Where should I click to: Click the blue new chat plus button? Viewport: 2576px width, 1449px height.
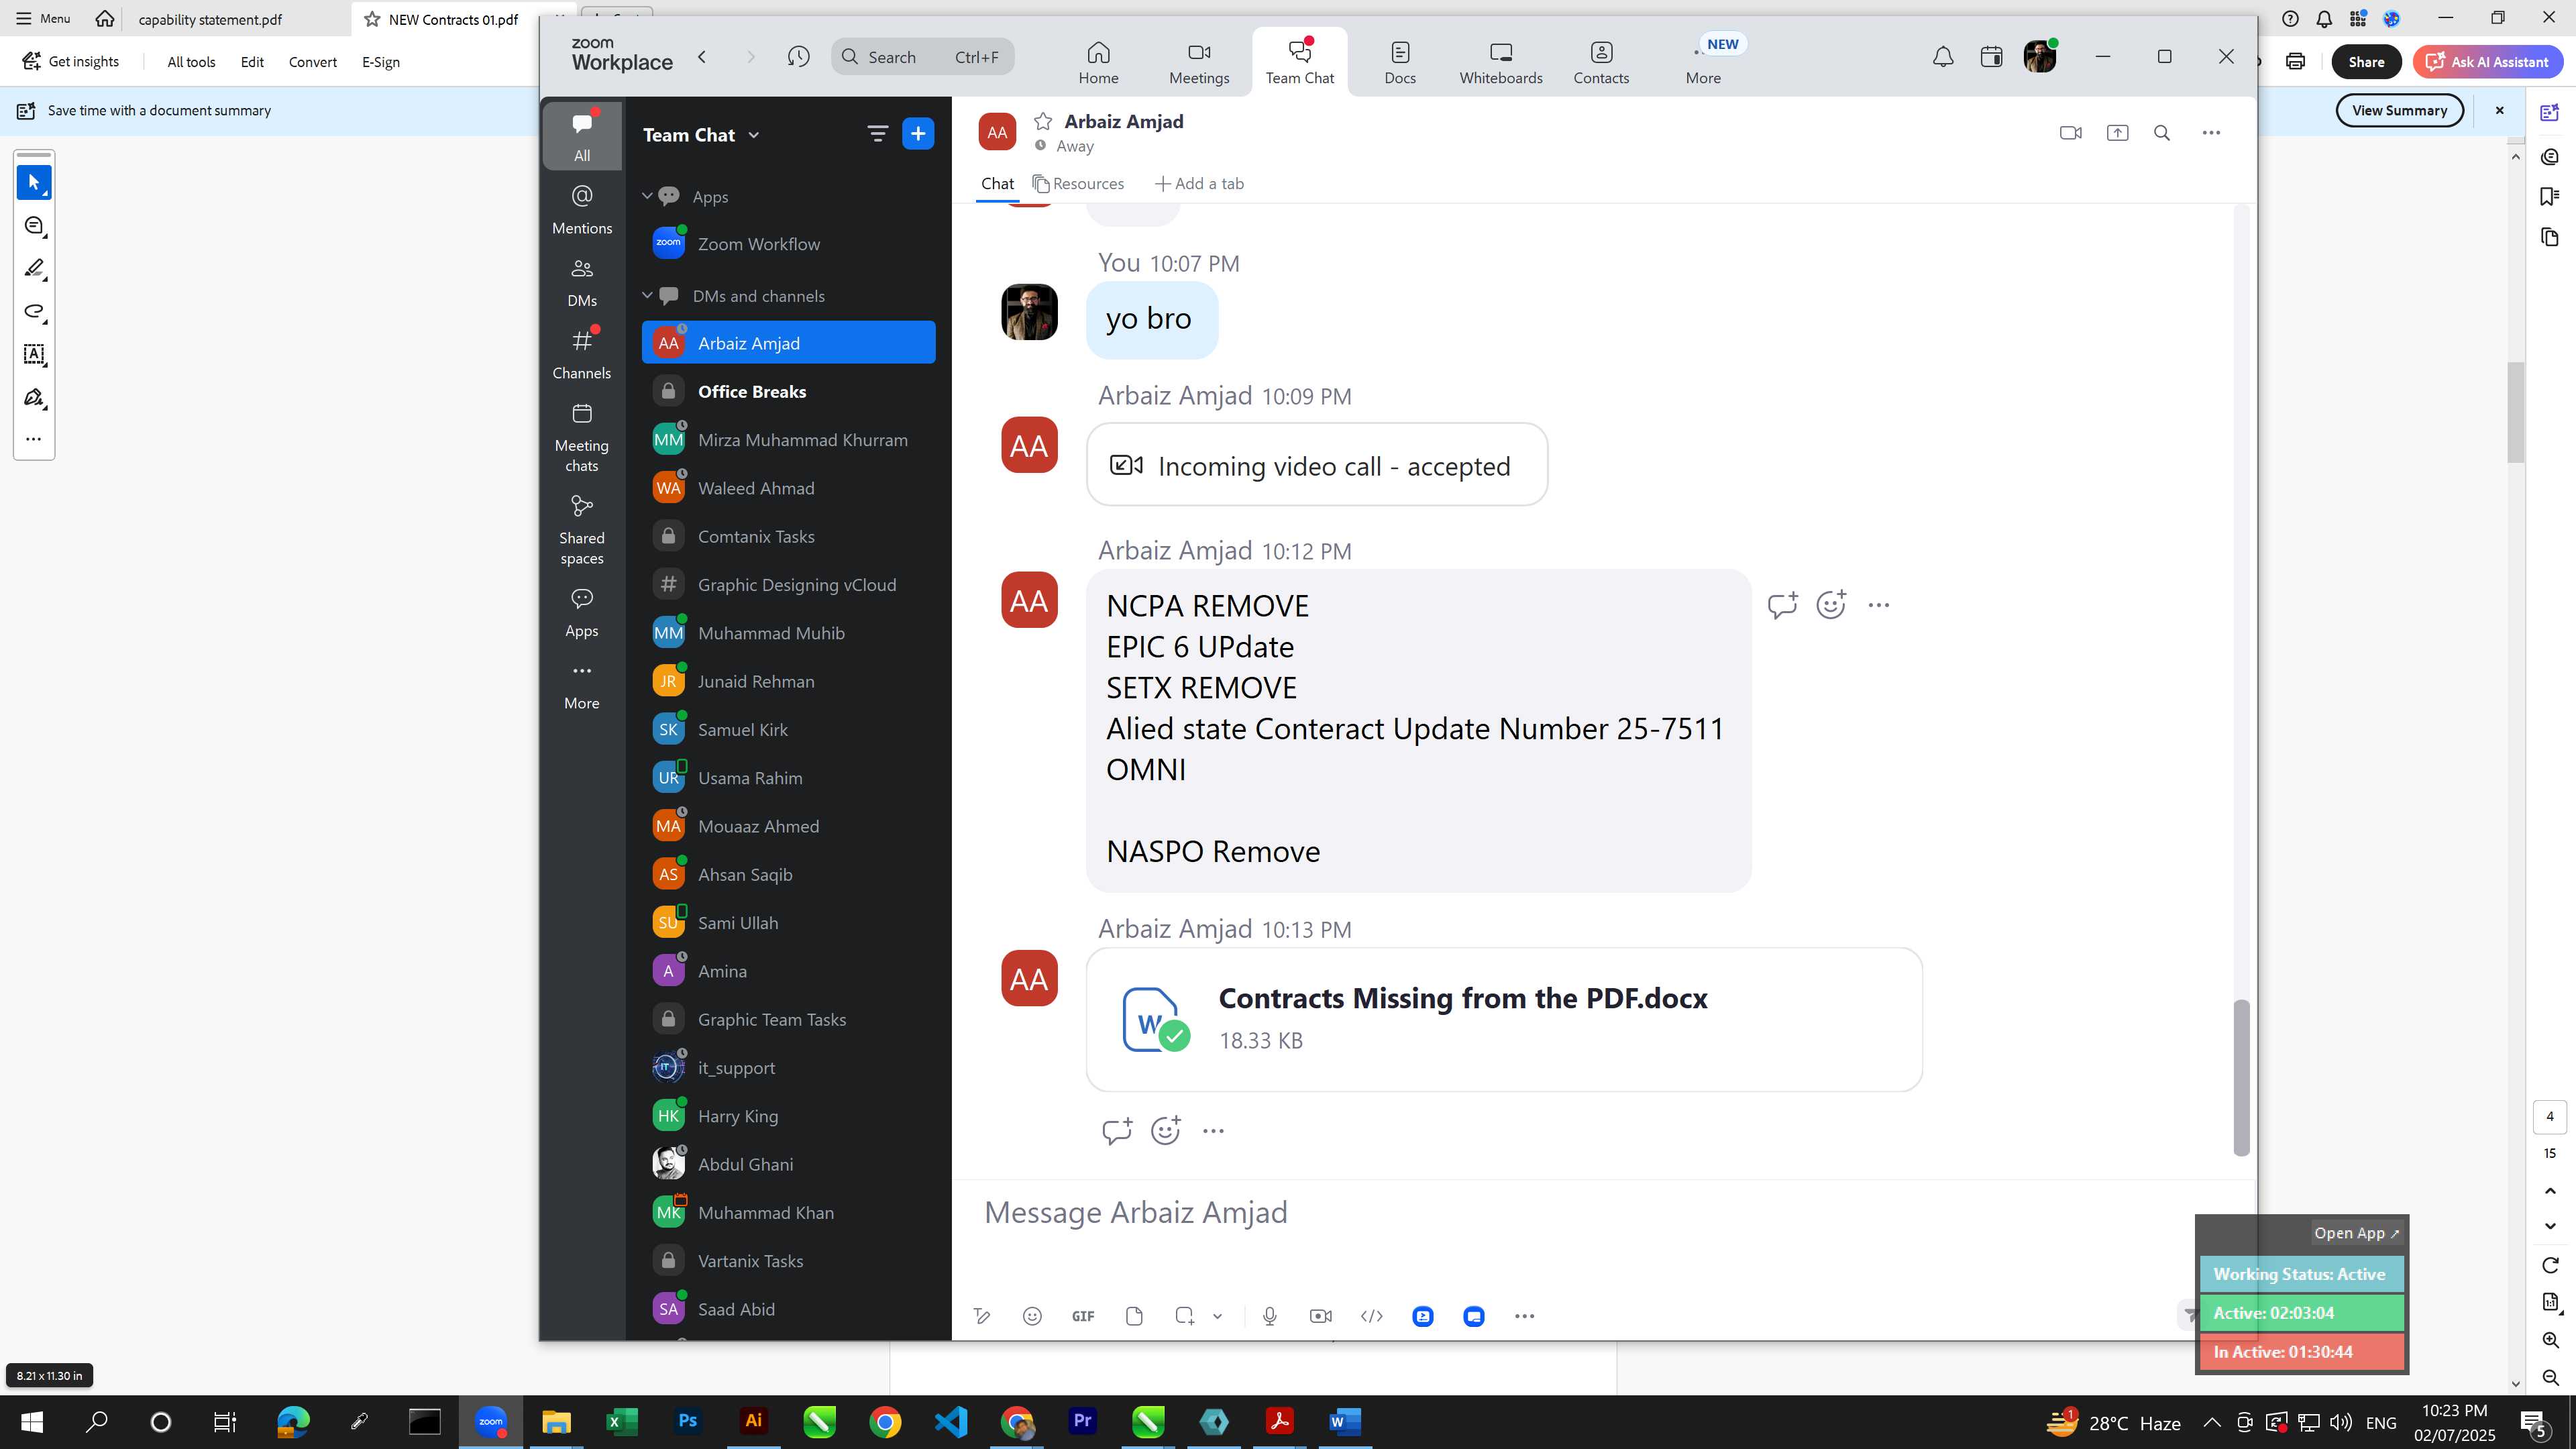918,133
